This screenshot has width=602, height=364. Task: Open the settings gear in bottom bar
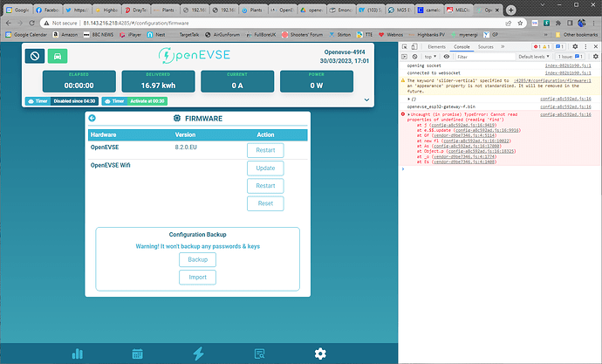coord(320,354)
